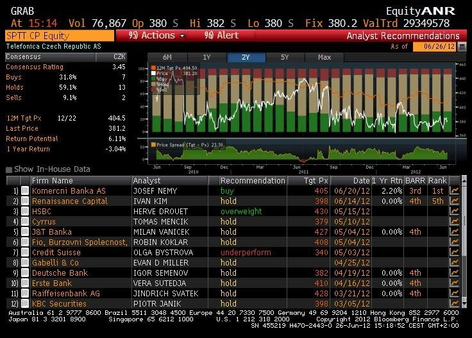Viewport: 472px width, 338px height.
Task: Open the chart icon in the Cyrrus row
Action: pos(454,221)
